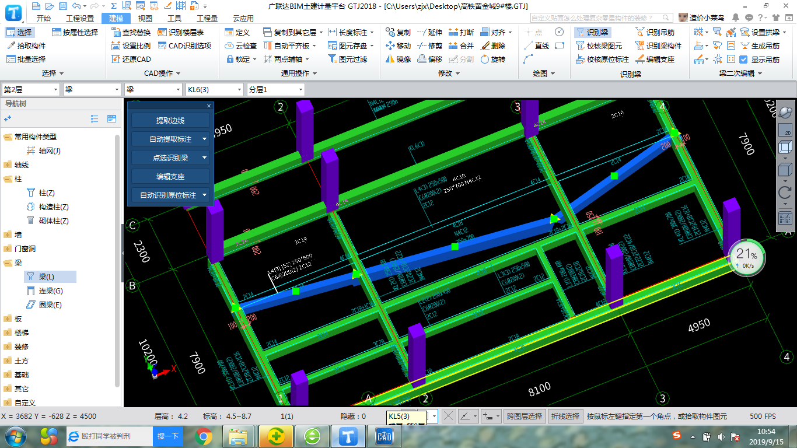
Task: Open the 云应用 ribbon tab
Action: (243, 19)
